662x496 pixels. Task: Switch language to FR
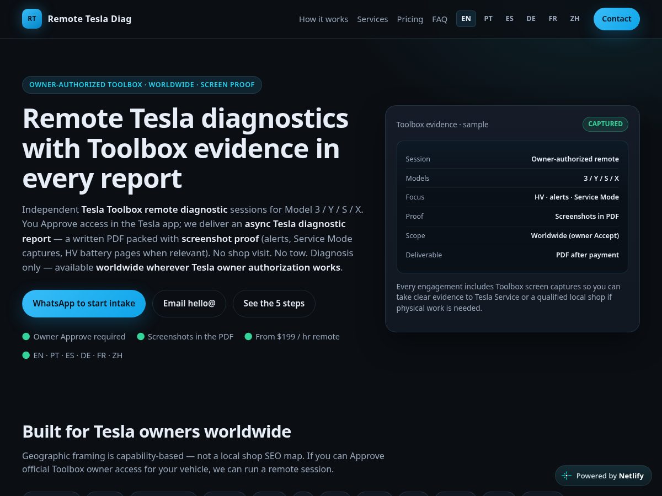(x=553, y=19)
